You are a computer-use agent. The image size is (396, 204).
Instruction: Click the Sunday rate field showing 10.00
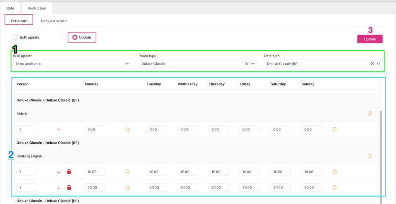tap(312, 172)
